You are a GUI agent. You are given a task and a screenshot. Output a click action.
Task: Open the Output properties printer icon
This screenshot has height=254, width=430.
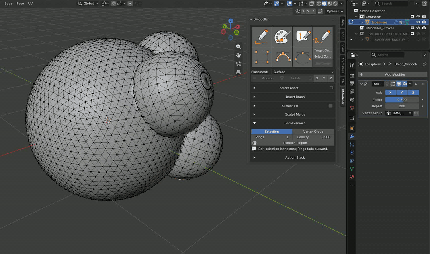point(352,83)
